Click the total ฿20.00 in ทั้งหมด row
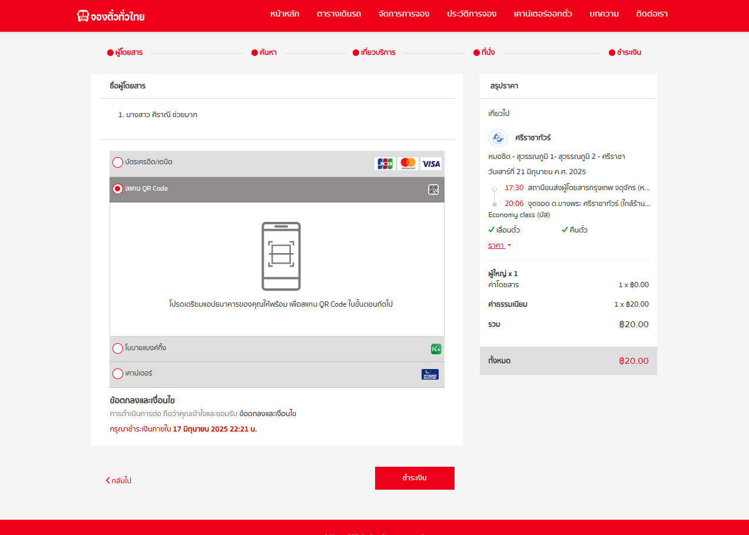Viewport: 749px width, 535px height. coord(634,361)
